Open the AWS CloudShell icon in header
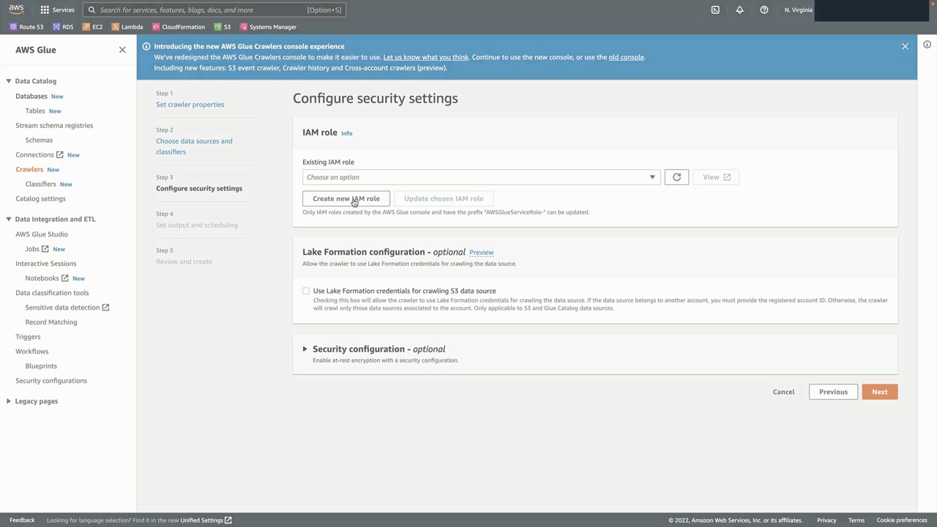The width and height of the screenshot is (937, 527). [x=715, y=10]
